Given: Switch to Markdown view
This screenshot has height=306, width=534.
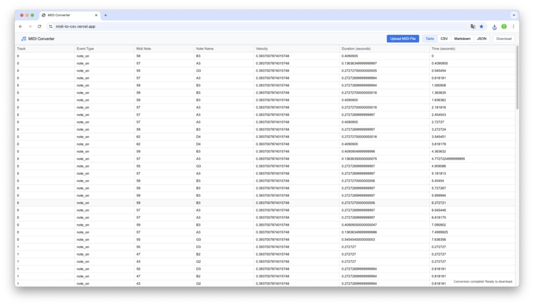Looking at the screenshot, I should pos(462,39).
